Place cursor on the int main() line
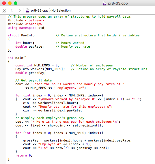This screenshot has height=164, width=155. pyautogui.click(x=17, y=58)
